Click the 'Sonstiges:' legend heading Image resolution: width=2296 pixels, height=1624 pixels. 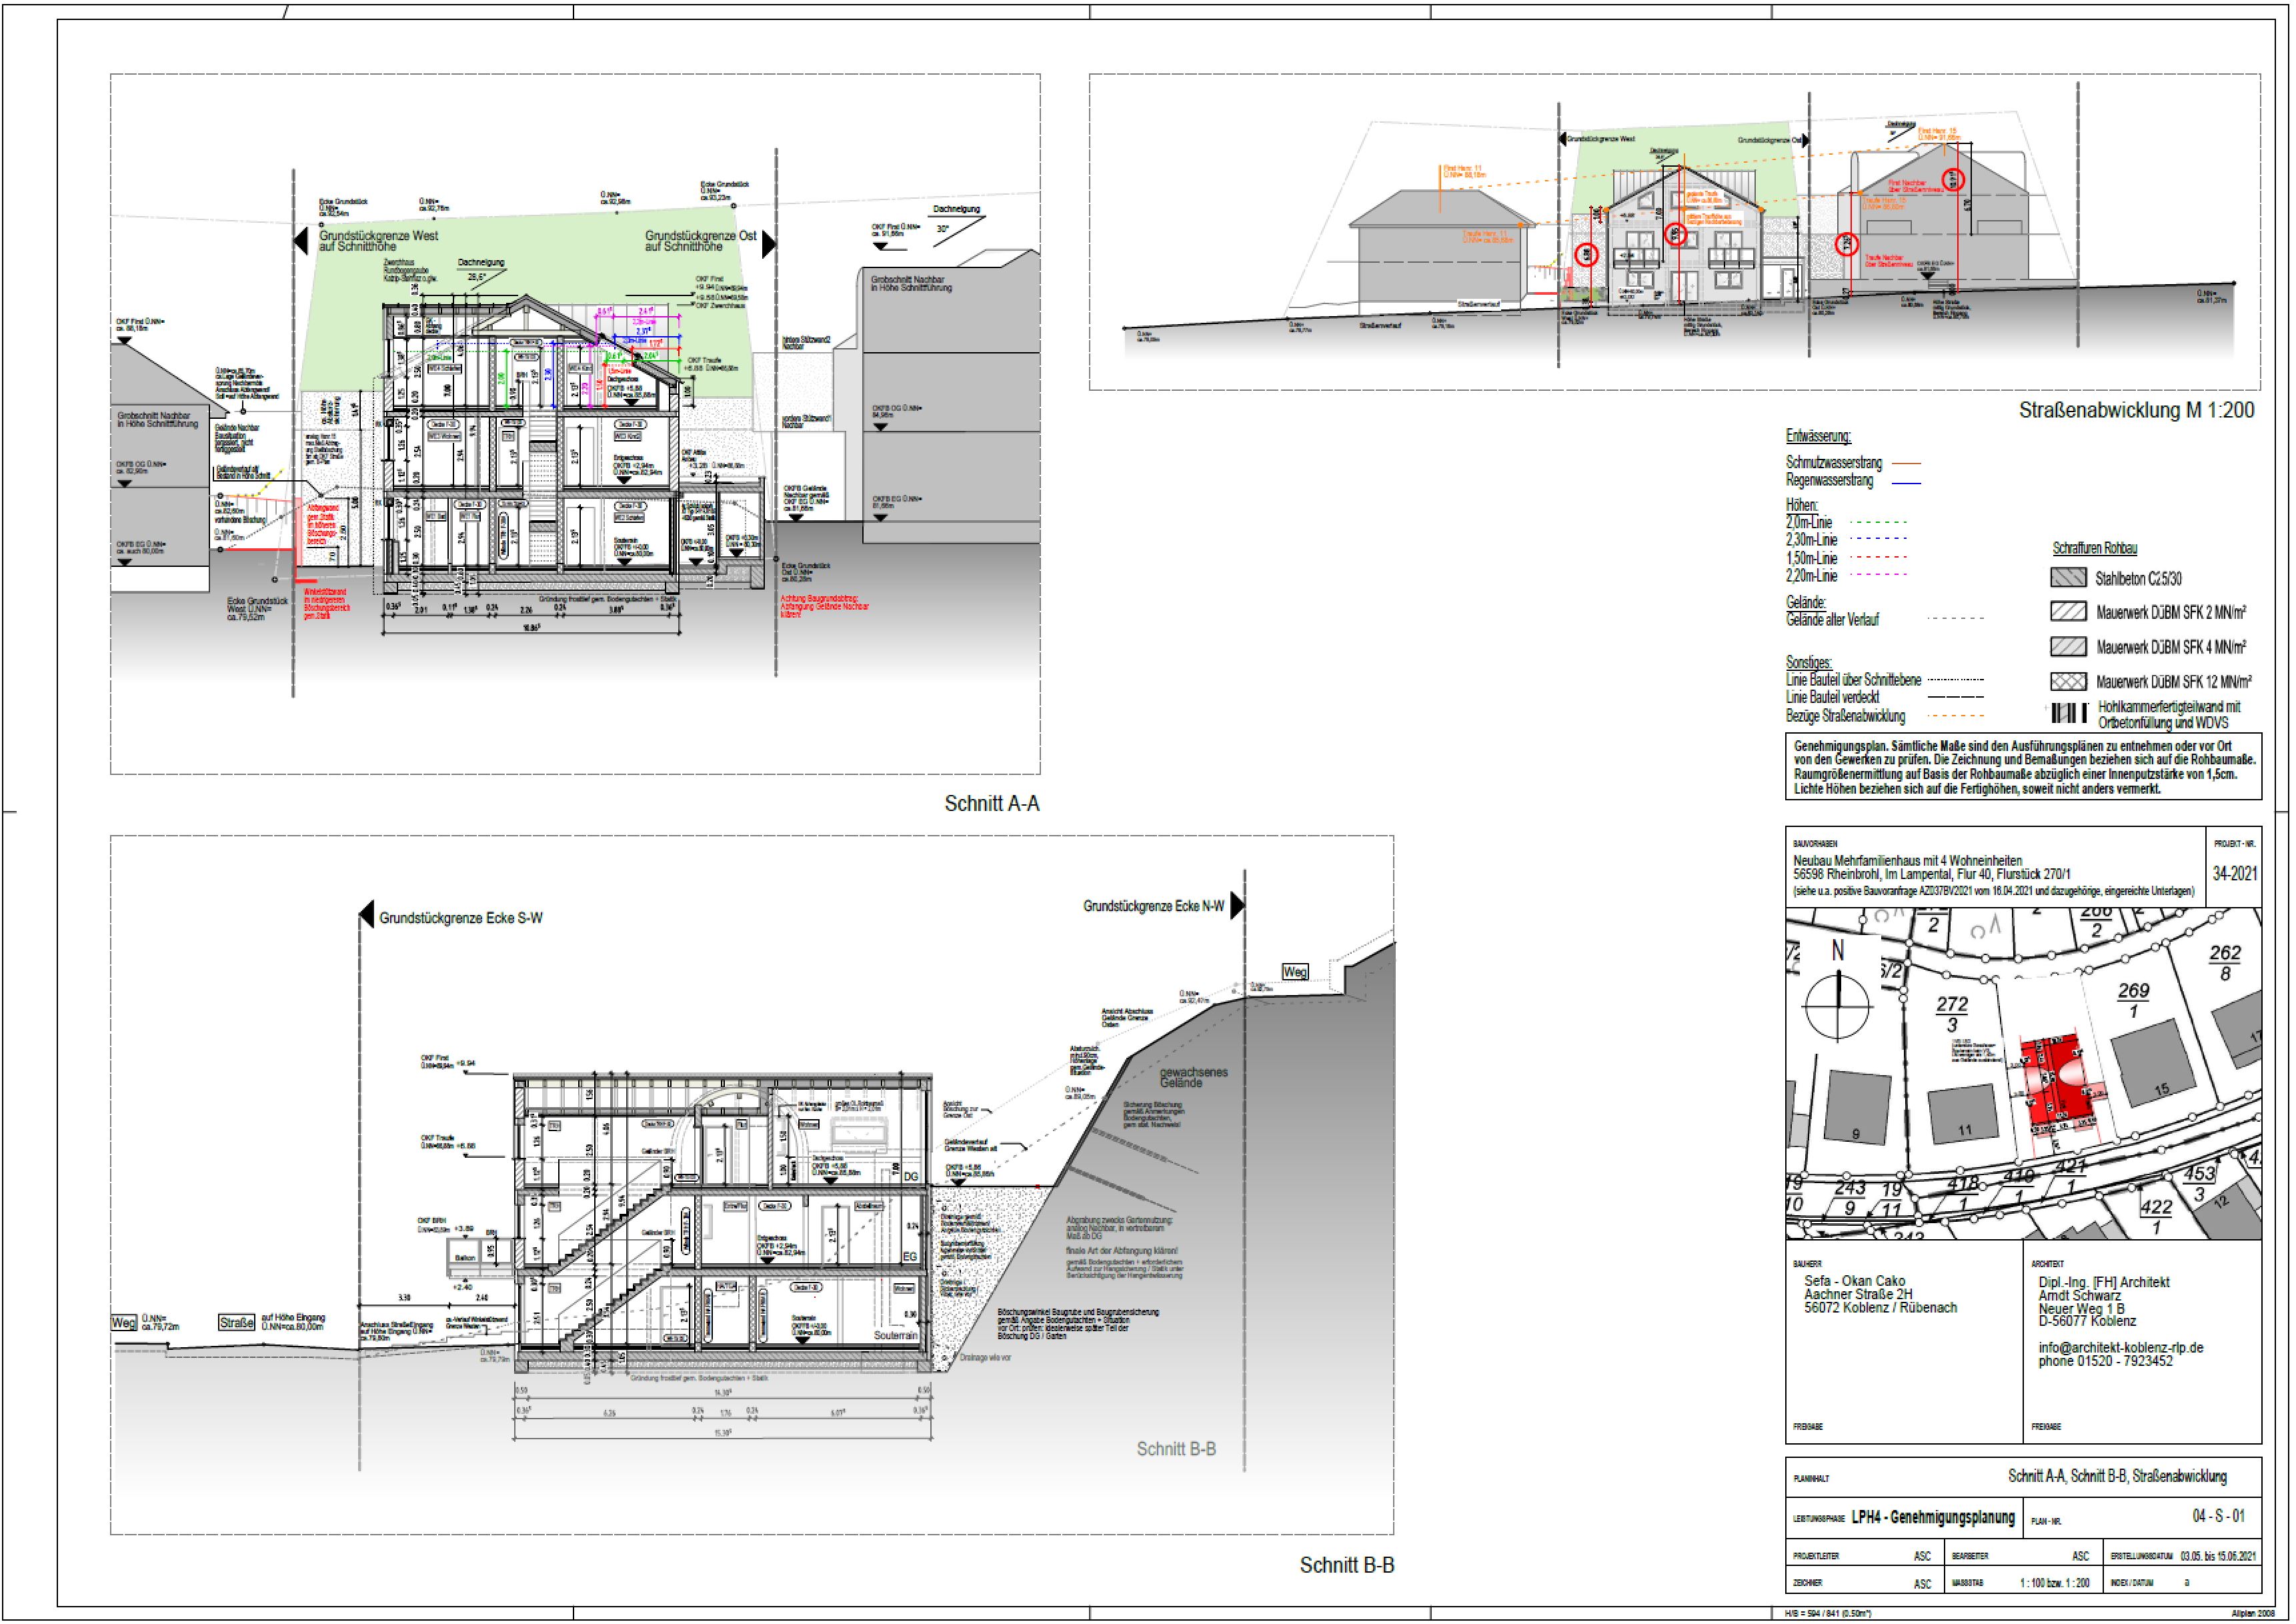(x=1809, y=662)
